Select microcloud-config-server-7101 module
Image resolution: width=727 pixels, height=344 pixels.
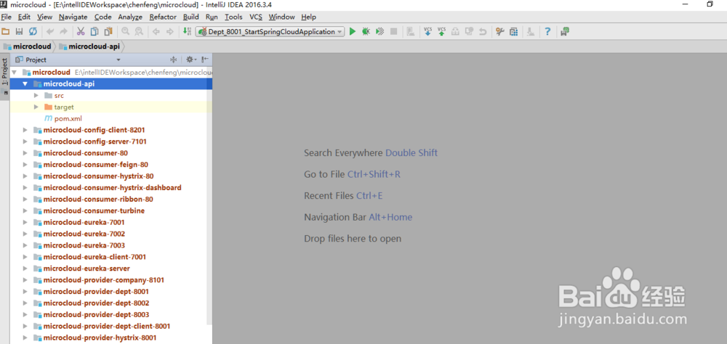(95, 142)
